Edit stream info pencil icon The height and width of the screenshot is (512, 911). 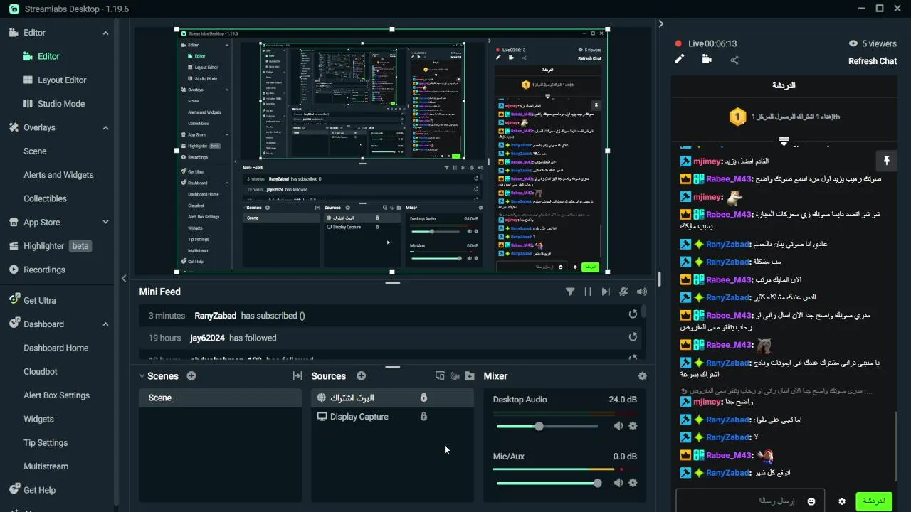click(680, 59)
